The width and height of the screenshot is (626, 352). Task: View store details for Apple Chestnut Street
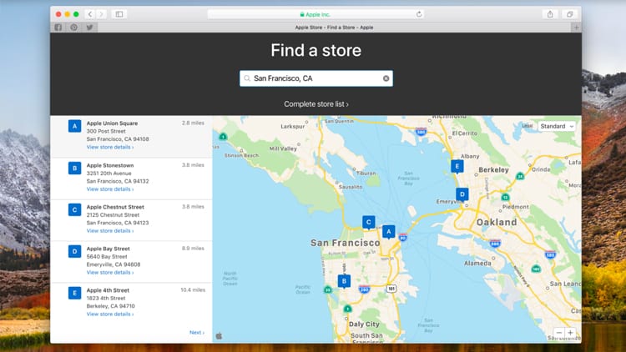click(x=110, y=231)
